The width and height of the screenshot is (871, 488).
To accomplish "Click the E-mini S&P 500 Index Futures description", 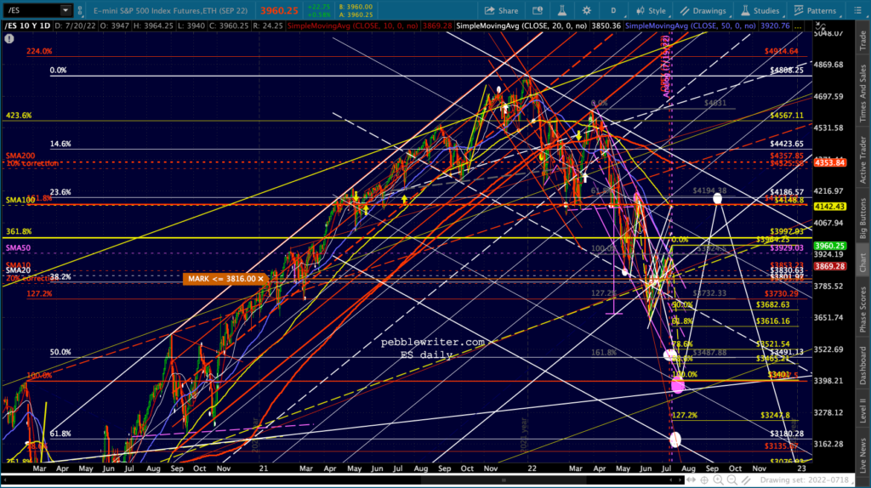I will [x=170, y=10].
